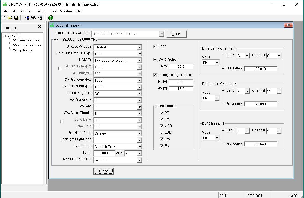
Task: Click the Close button
Action: [x=103, y=171]
